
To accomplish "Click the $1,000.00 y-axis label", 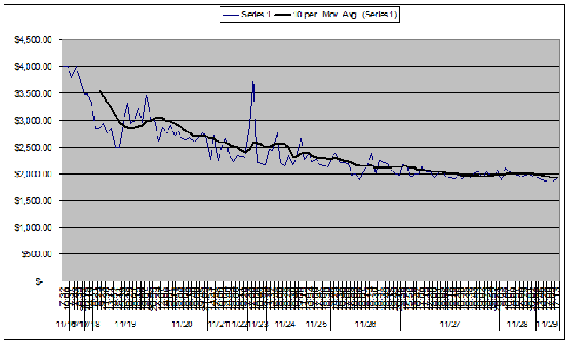I will click(34, 227).
